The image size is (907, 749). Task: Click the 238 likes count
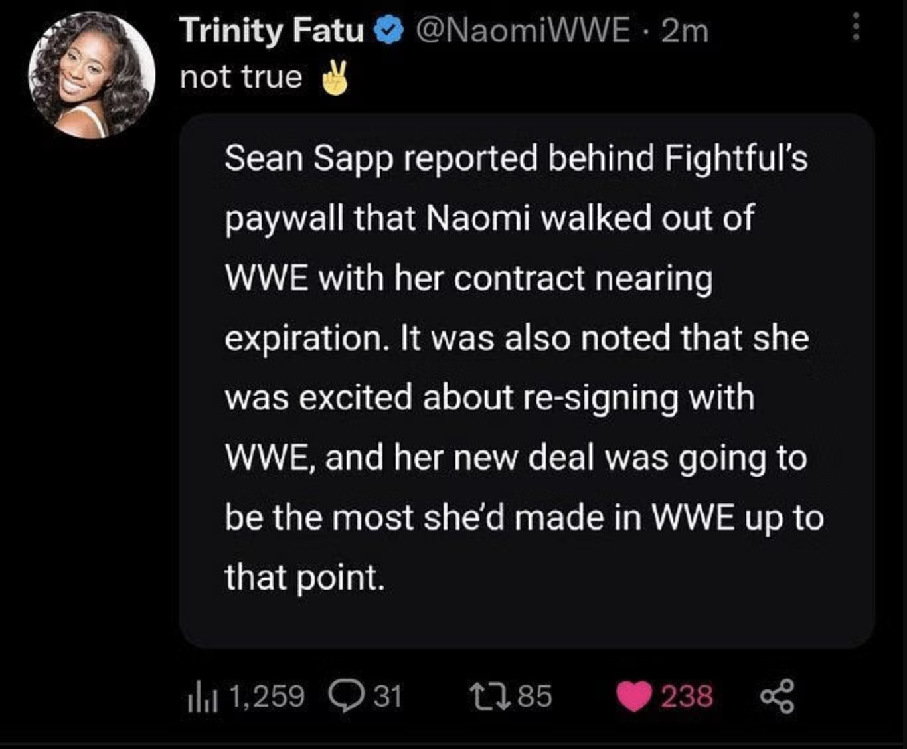[x=687, y=697]
